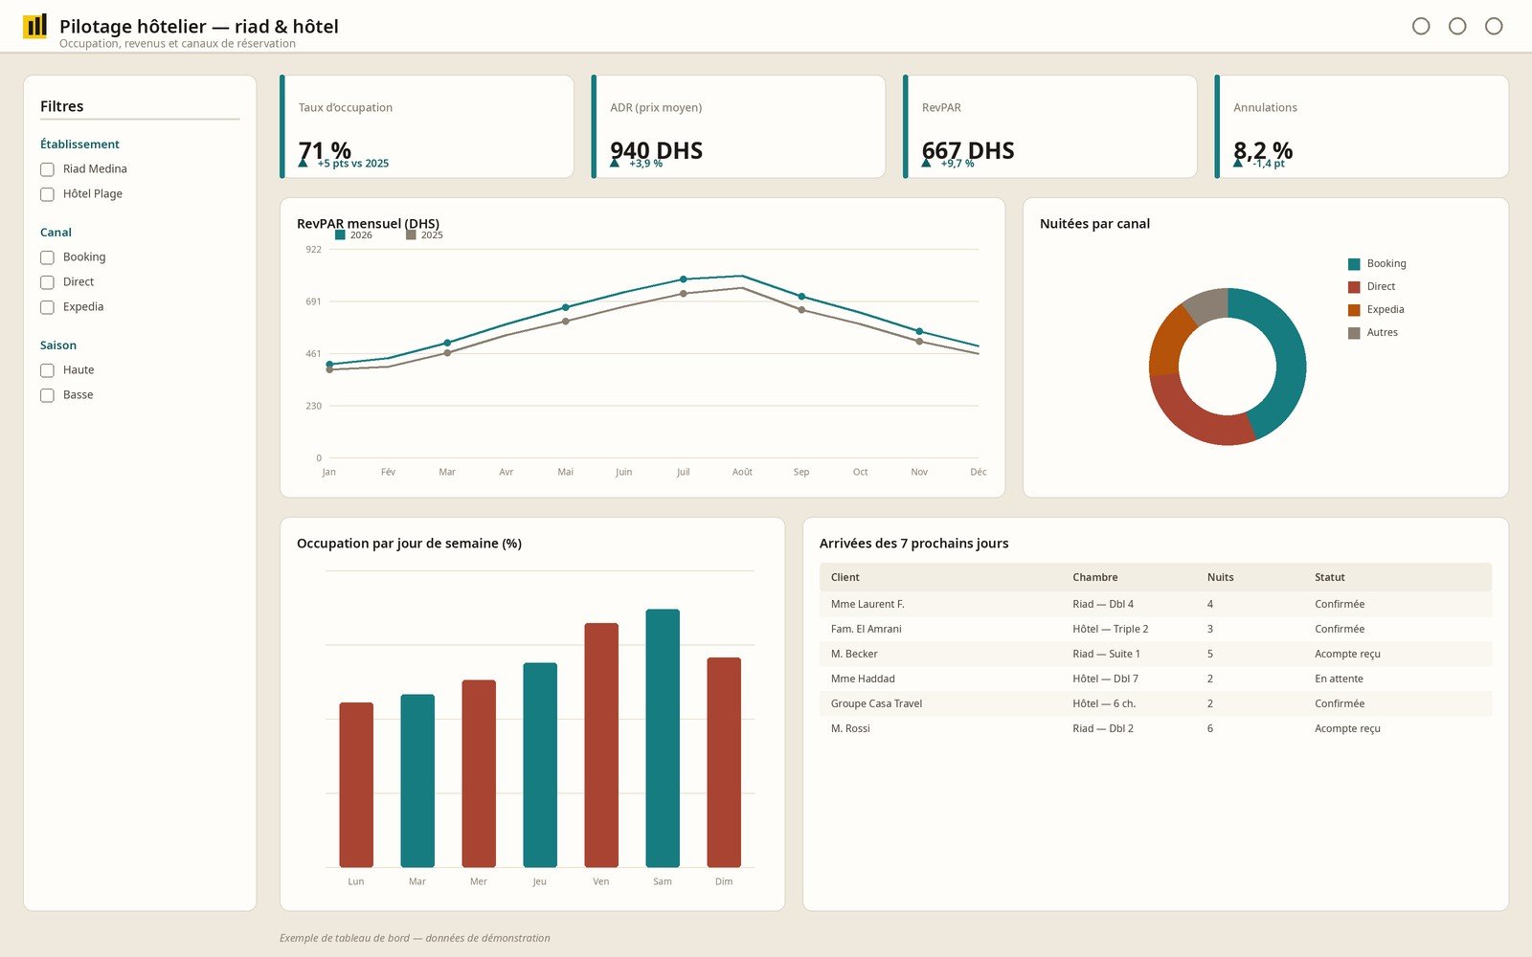This screenshot has width=1532, height=957.
Task: Click the Booking legend color swatch
Action: pos(1354,264)
